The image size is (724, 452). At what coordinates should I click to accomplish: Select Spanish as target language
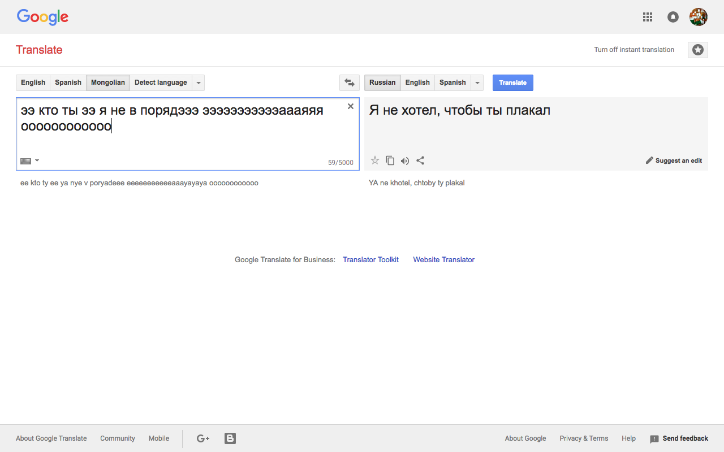coord(453,82)
